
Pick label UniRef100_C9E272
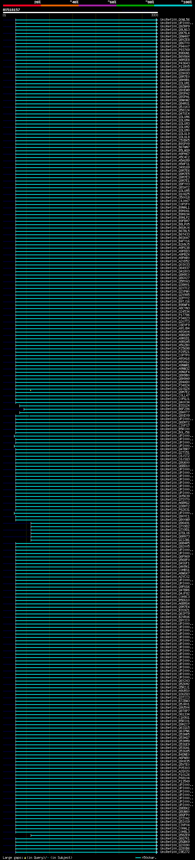[x=175, y=852]
